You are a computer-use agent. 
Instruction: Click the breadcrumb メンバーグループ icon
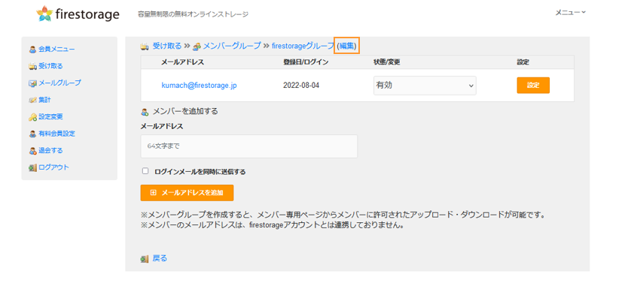[197, 47]
